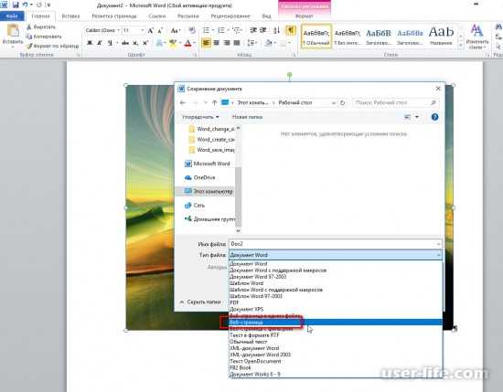Viewport: 503px width, 392px height.
Task: Click the Underline formatting icon
Action: [x=110, y=43]
